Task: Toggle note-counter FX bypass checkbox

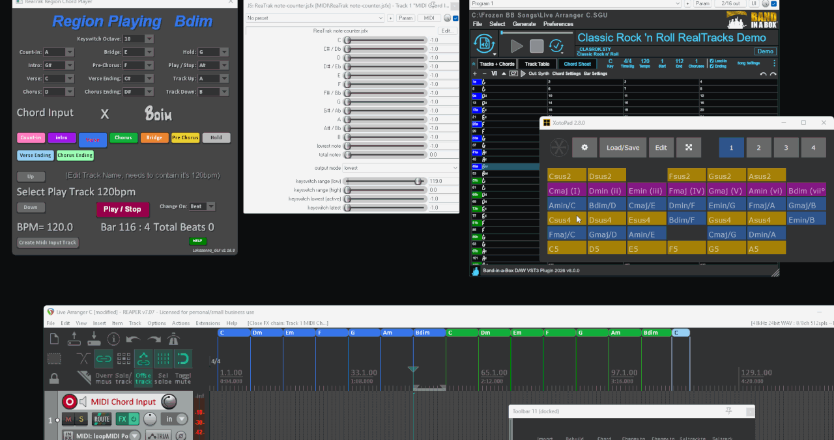Action: [x=455, y=18]
